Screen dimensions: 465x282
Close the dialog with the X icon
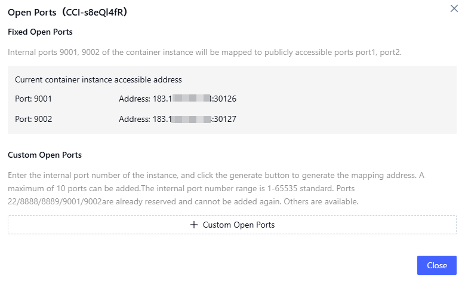[454, 9]
